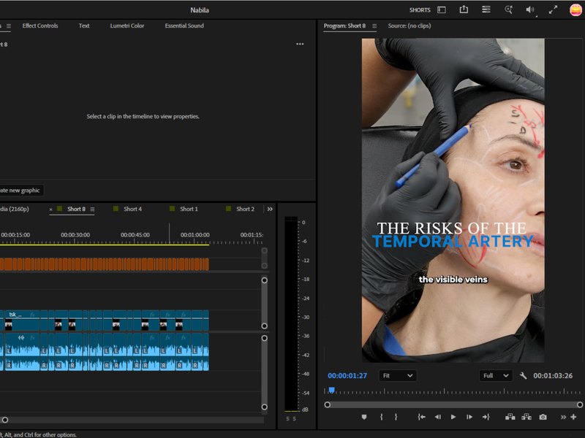This screenshot has width=585, height=438.
Task: Click left handle of Program zoom bar
Action: (327, 405)
